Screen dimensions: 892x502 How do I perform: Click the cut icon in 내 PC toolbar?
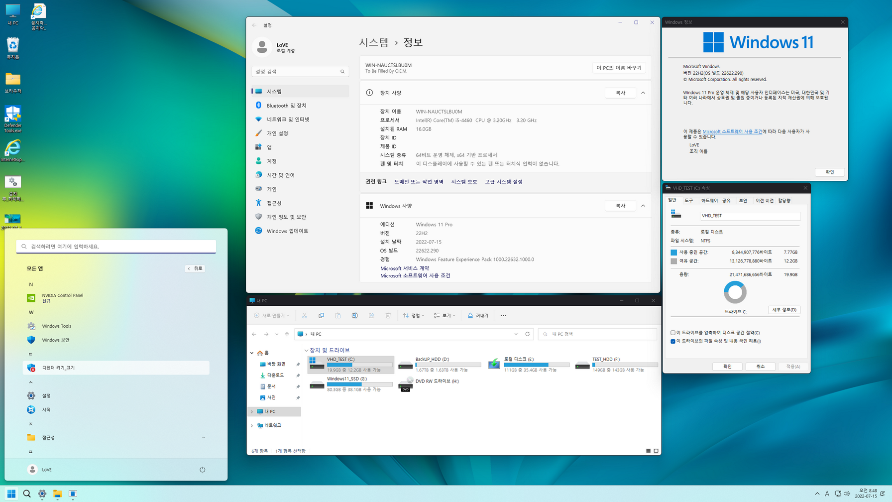click(304, 315)
